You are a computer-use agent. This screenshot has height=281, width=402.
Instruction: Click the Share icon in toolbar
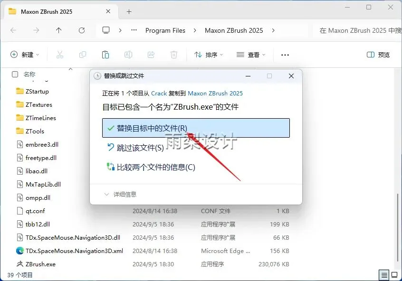[x=151, y=55]
